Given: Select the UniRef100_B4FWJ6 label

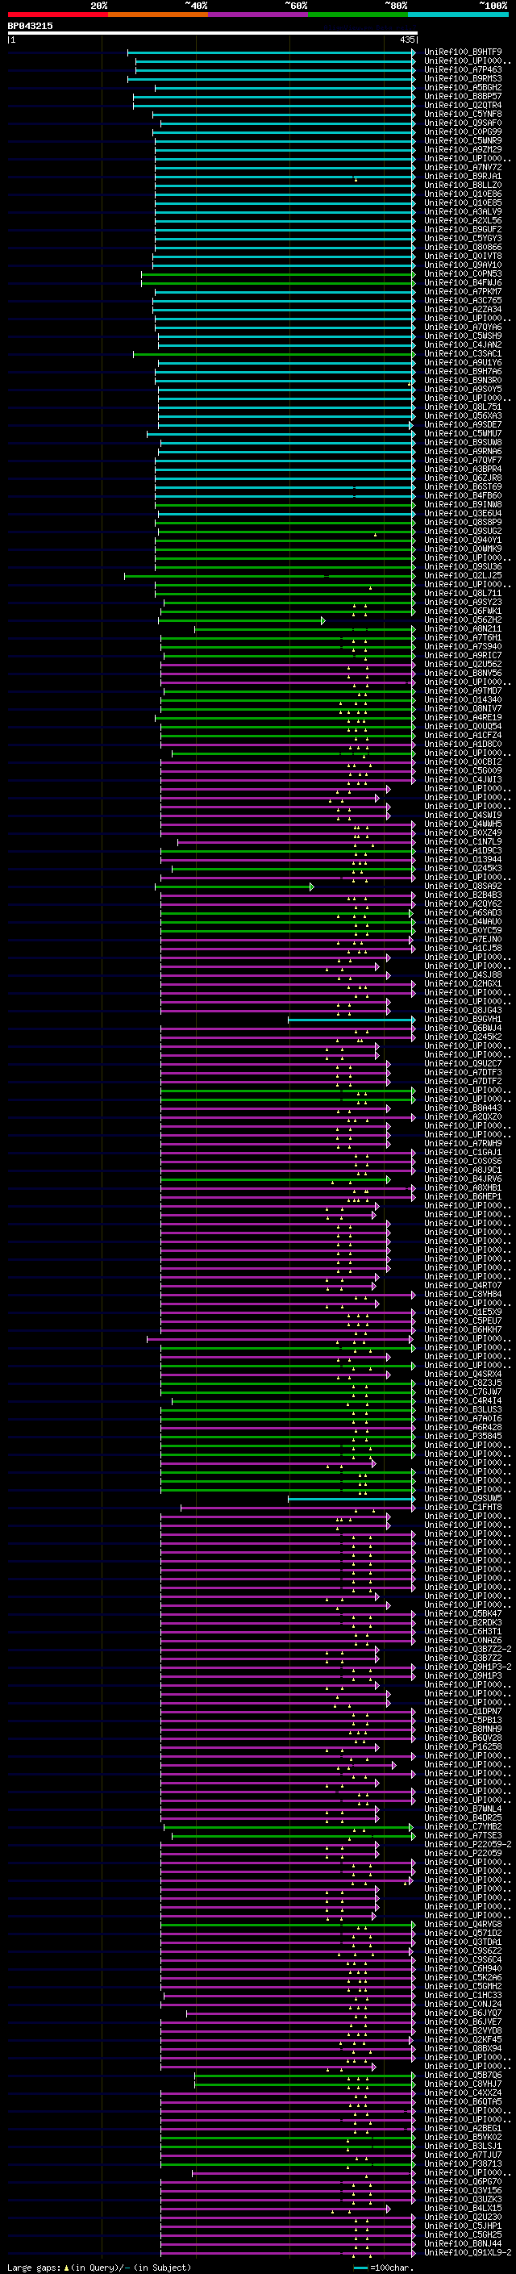Looking at the screenshot, I should pos(463,283).
